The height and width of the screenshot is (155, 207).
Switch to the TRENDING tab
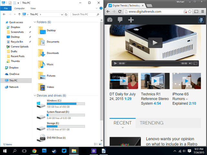tap(152, 123)
